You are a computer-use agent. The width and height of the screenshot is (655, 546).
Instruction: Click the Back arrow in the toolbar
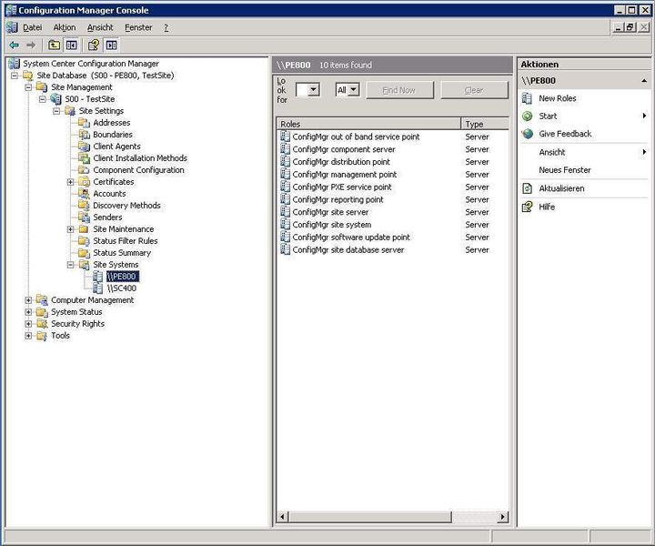tap(14, 45)
